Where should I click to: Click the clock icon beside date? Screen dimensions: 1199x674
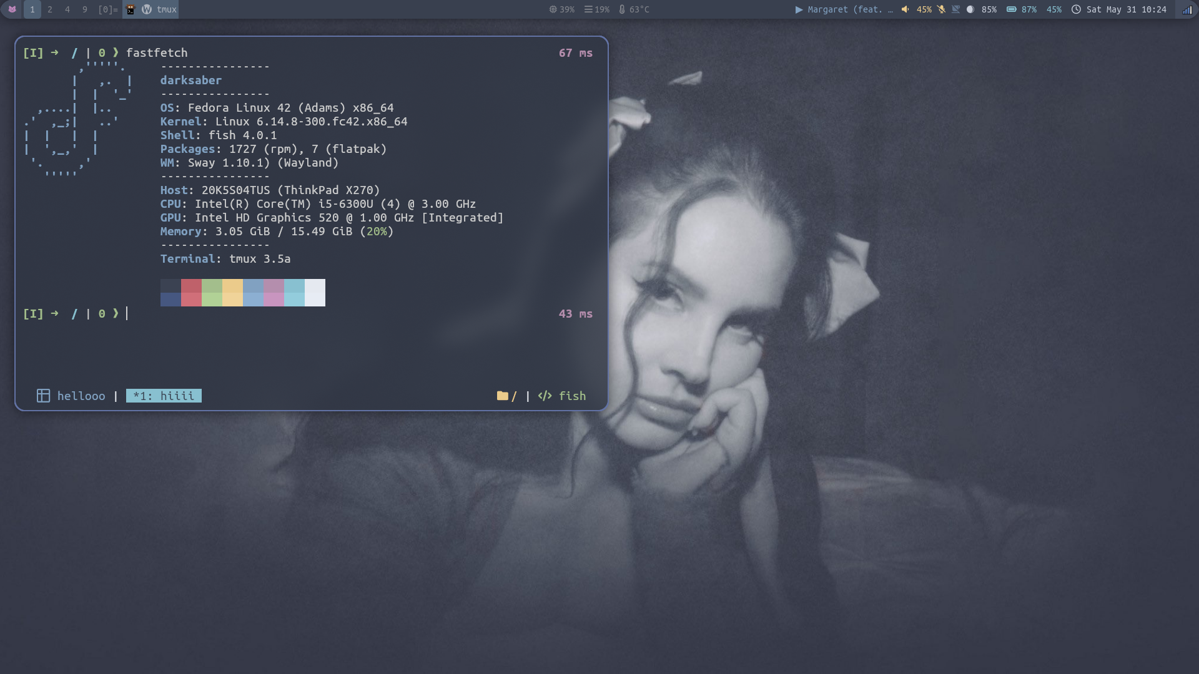1076,9
